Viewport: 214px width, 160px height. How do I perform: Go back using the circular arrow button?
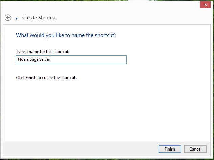8,18
